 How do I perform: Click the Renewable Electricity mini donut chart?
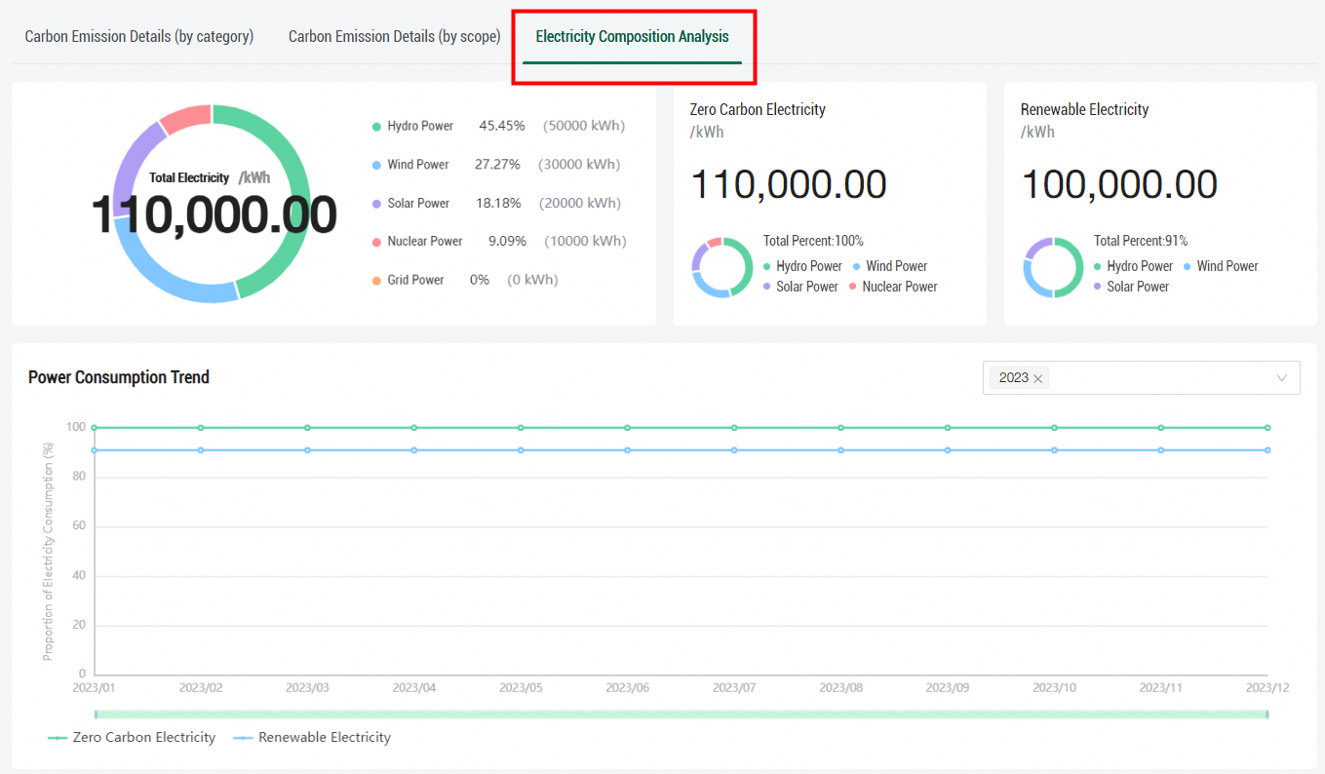point(1054,267)
